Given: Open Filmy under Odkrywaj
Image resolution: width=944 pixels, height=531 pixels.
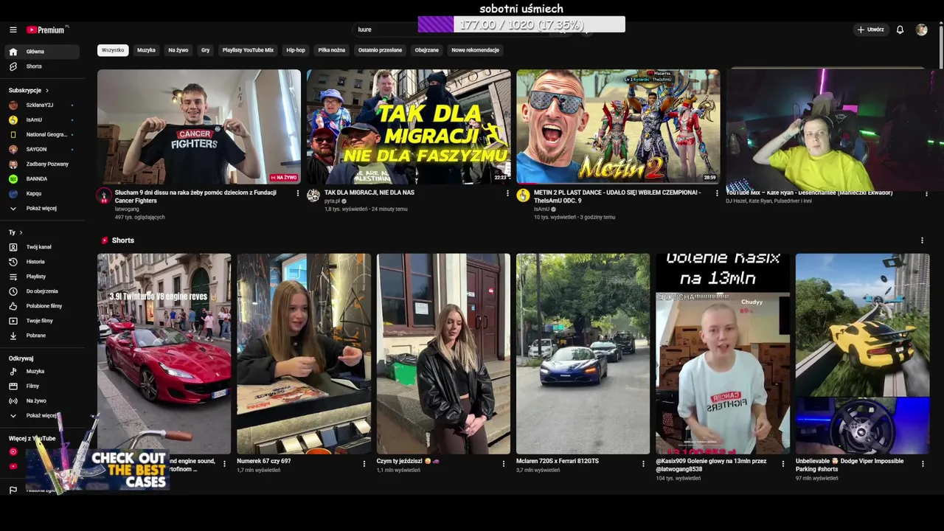Looking at the screenshot, I should click(41, 386).
